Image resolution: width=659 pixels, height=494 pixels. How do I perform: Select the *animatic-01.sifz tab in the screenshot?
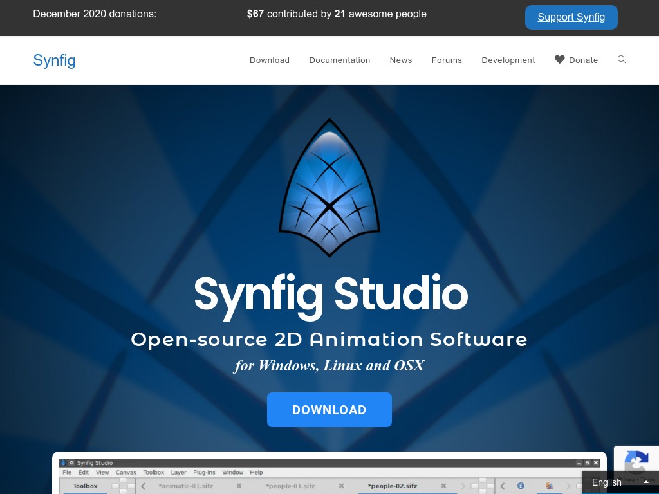tap(186, 486)
